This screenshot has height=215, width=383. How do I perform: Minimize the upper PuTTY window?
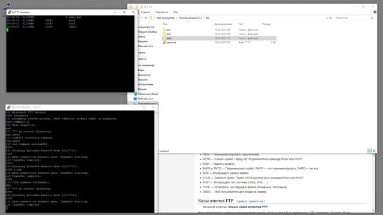(115, 12)
